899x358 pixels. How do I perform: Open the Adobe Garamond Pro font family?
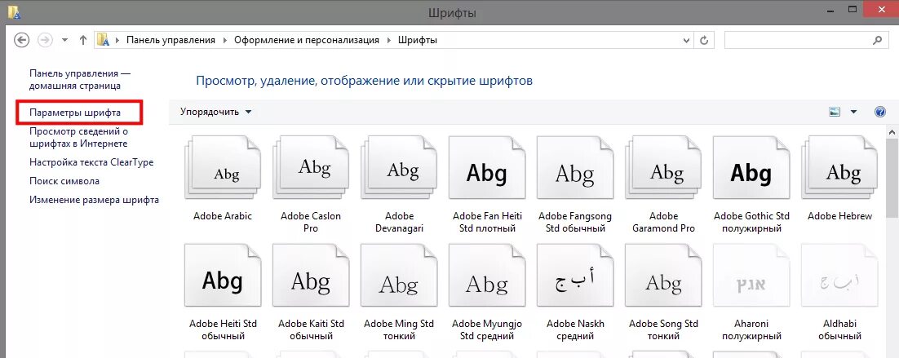click(x=663, y=168)
